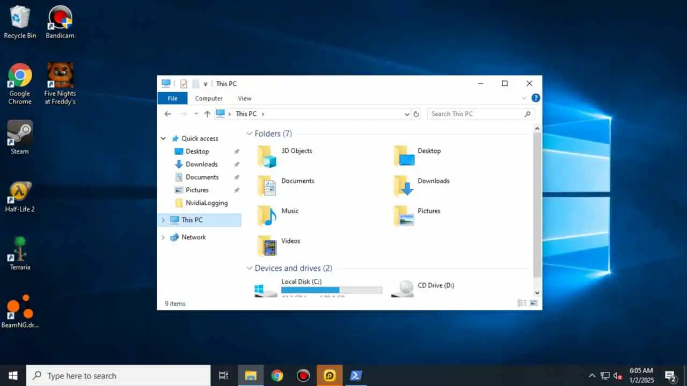Screen dimensions: 687x386
Task: Click the taskbar search box
Action: (x=118, y=376)
